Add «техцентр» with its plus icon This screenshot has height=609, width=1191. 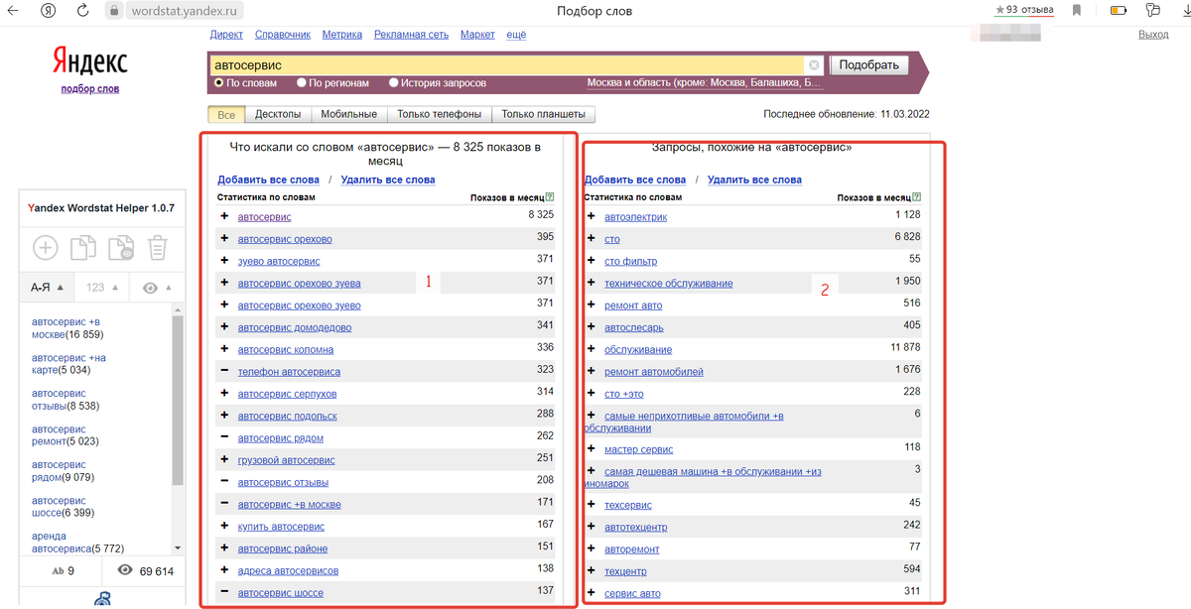592,571
